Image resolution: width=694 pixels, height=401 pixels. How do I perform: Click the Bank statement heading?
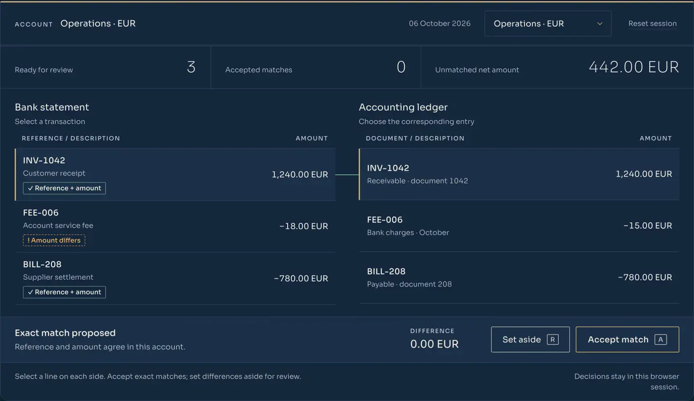(x=52, y=107)
